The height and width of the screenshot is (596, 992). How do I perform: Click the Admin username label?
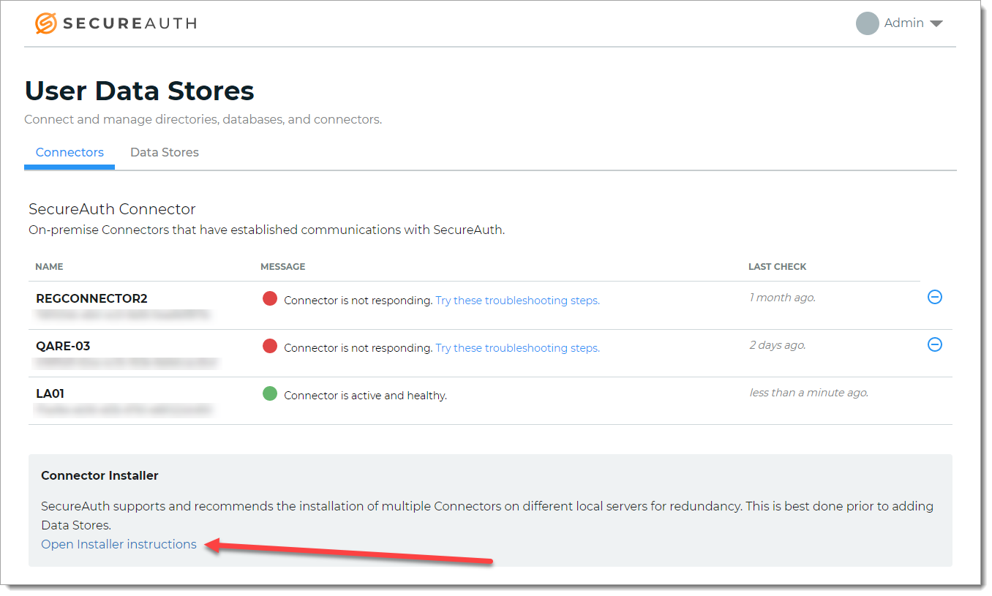tap(903, 23)
